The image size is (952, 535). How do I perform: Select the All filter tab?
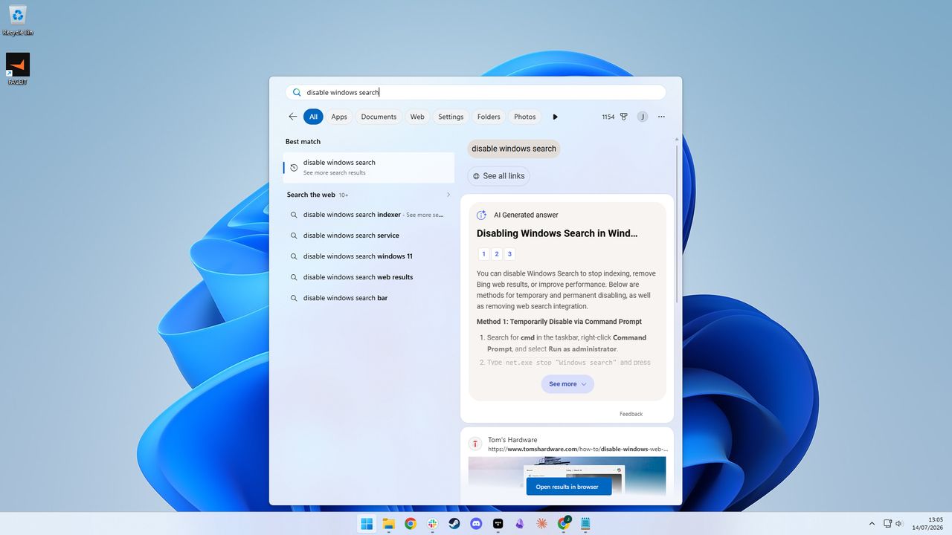(313, 117)
